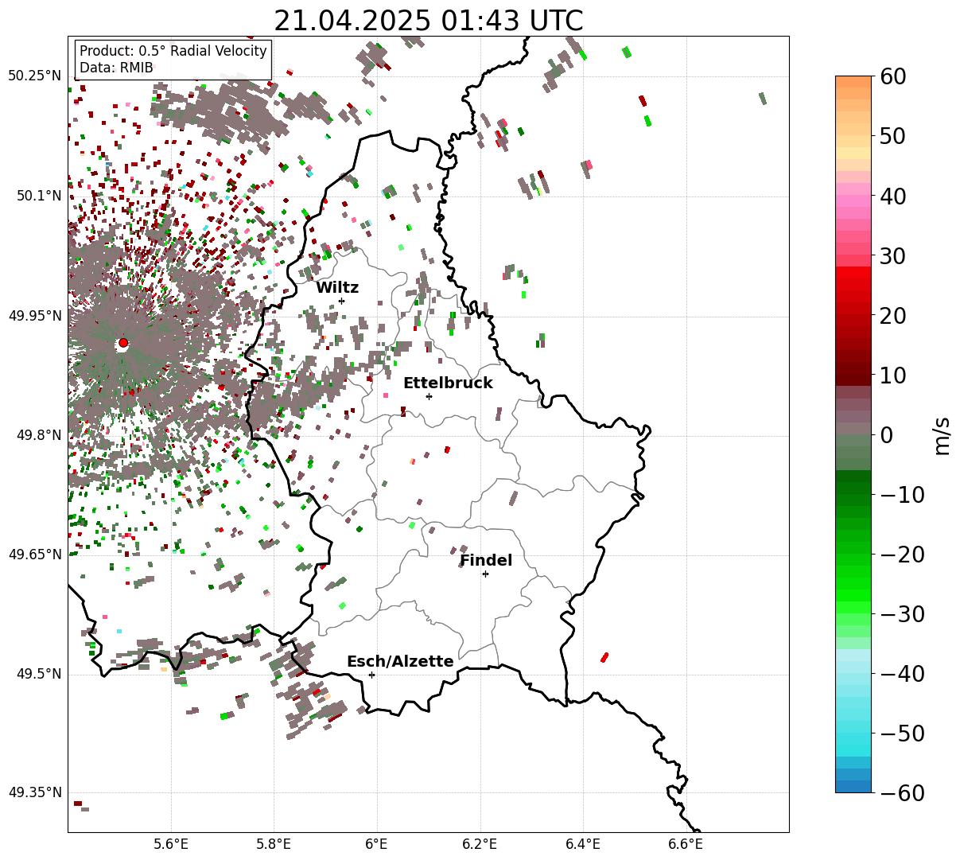Click the red radar location marker
960x860 pixels.
122,343
